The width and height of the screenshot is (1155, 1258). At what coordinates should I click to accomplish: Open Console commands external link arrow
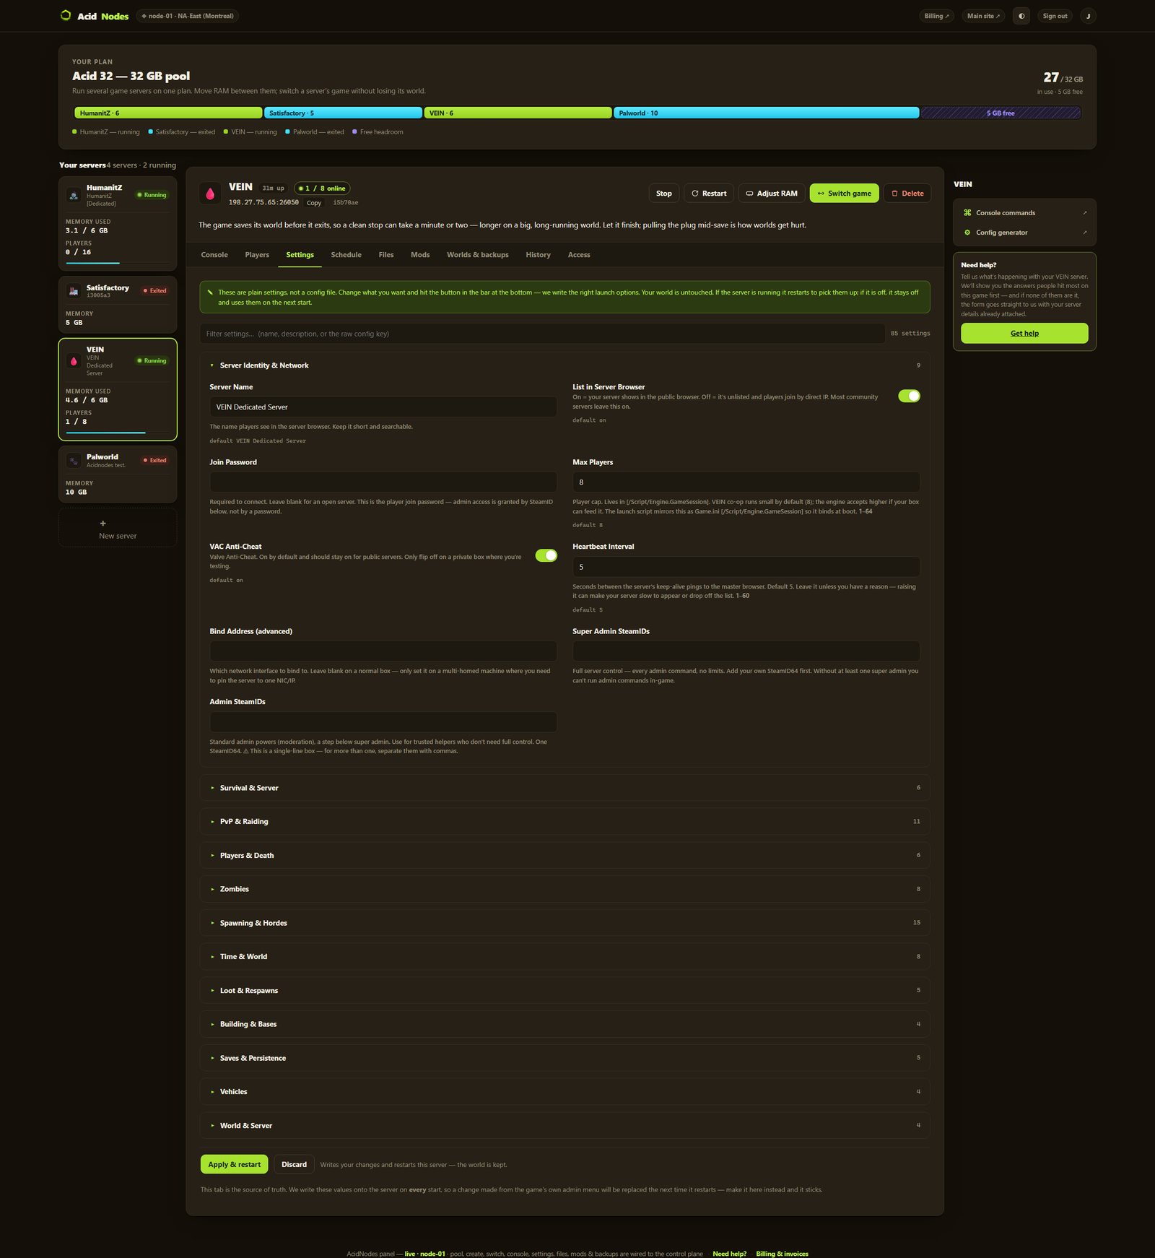point(1084,213)
